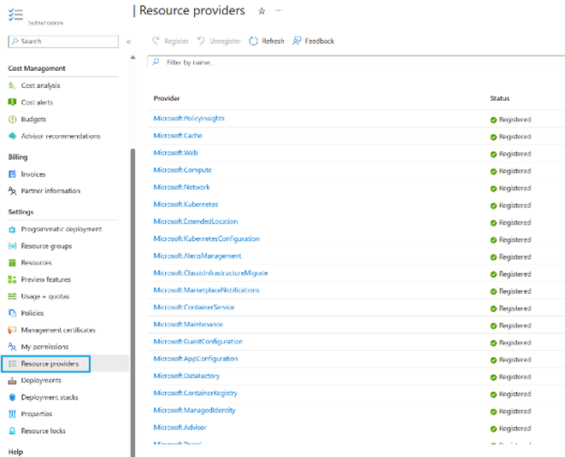Open Microsoft.AlertsManagement provider link

click(x=197, y=255)
